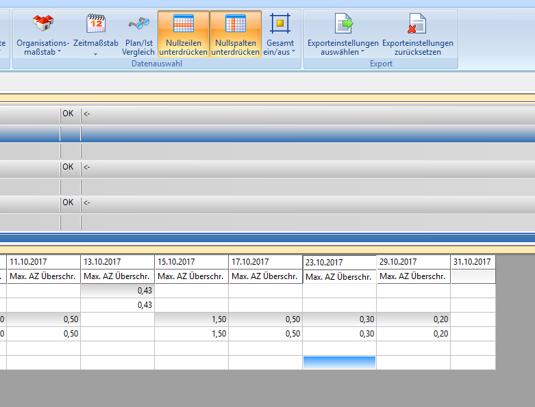This screenshot has width=535, height=407.
Task: Click the Zeitmaßstab calendar icon
Action: click(96, 25)
